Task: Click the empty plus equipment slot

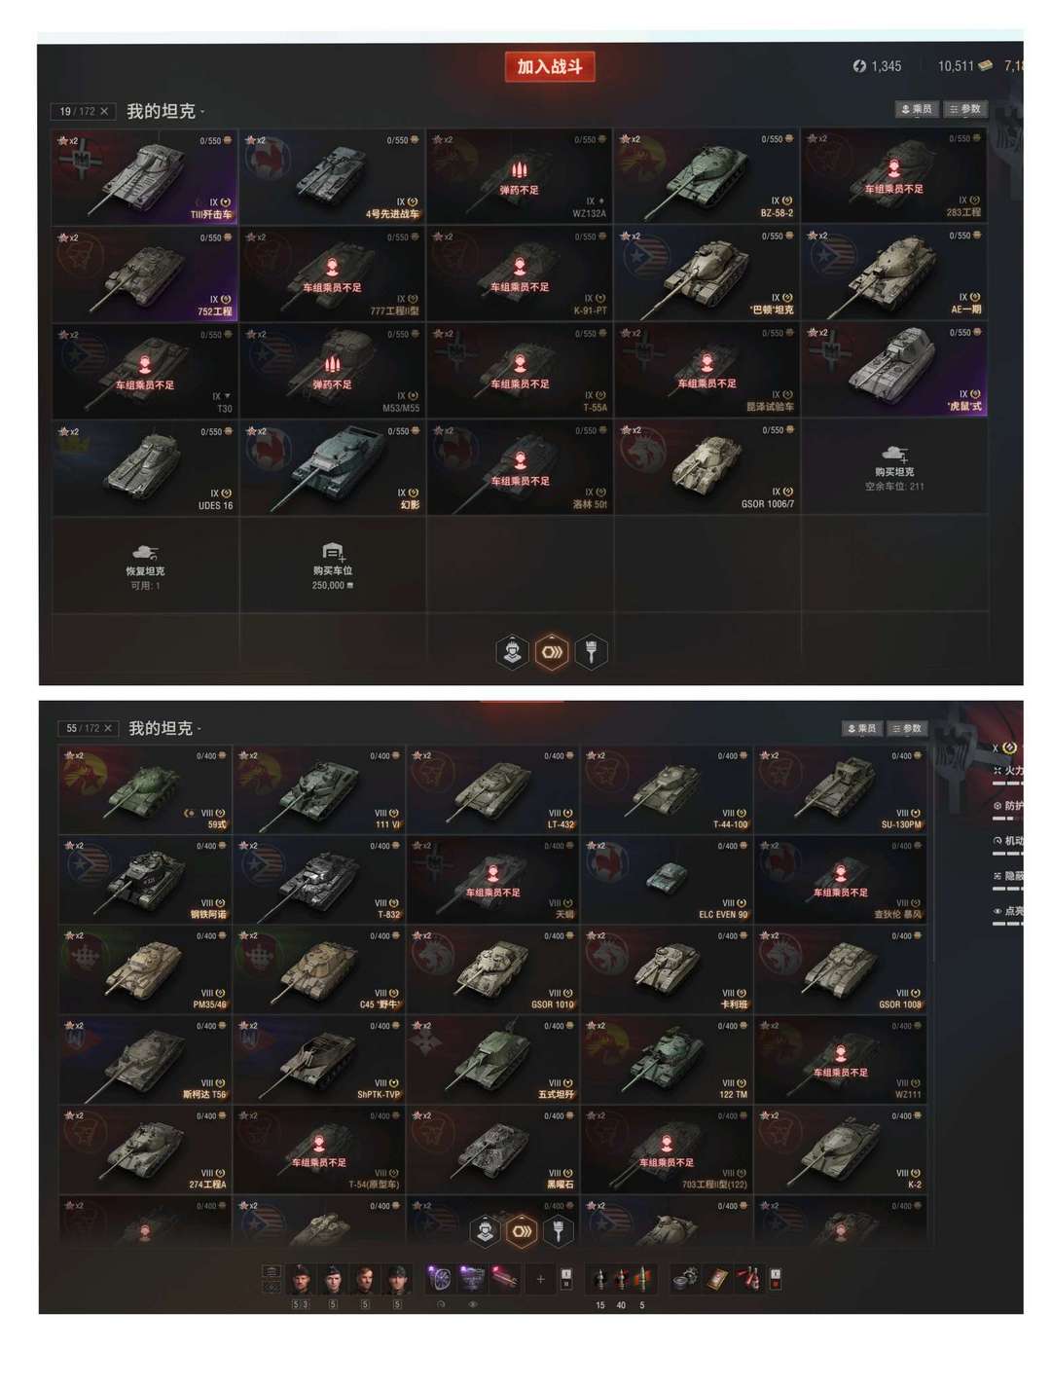Action: (x=540, y=1279)
